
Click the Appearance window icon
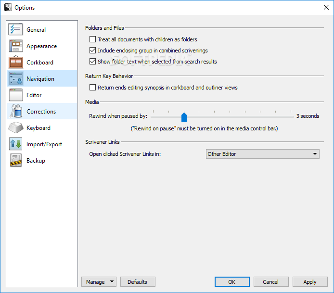(x=15, y=46)
